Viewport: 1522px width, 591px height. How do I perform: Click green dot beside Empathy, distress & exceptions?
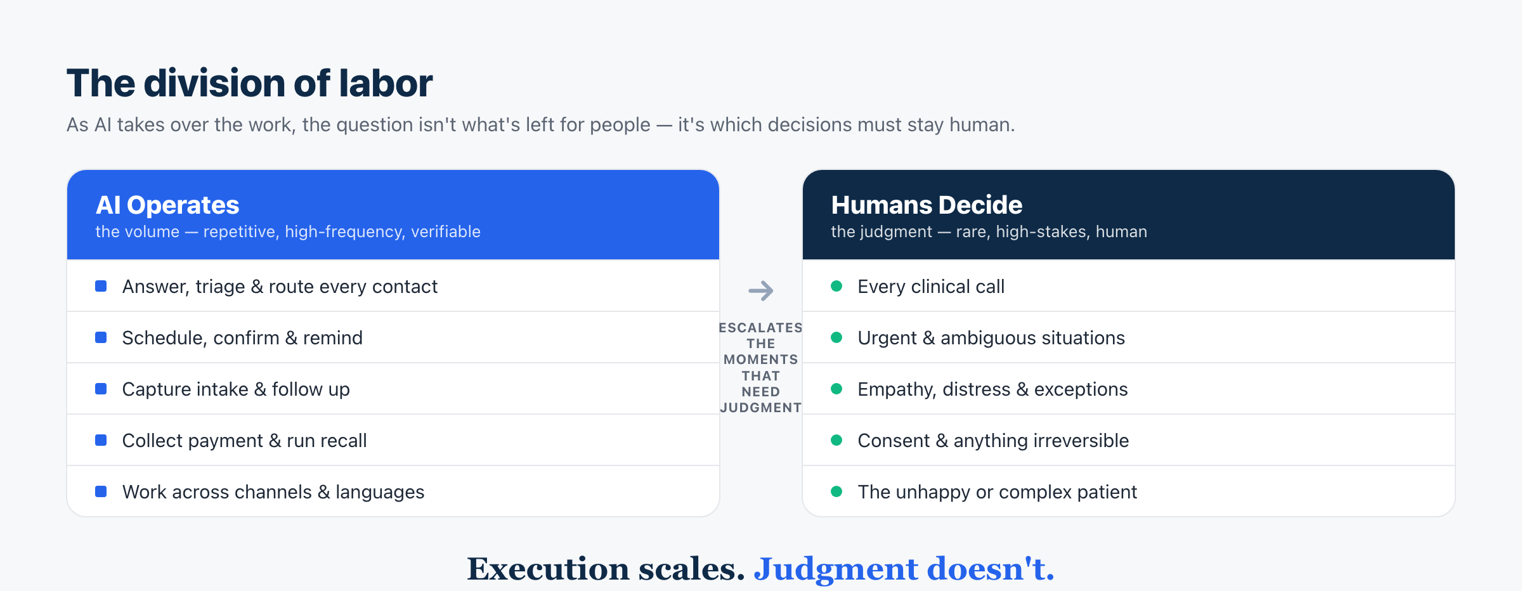pyautogui.click(x=836, y=389)
